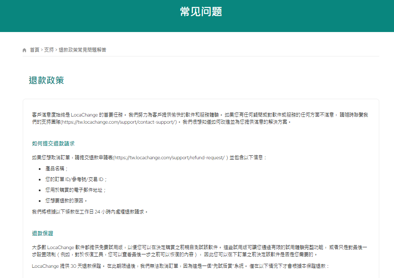Click the 退款保證 subheading

(x=42, y=234)
